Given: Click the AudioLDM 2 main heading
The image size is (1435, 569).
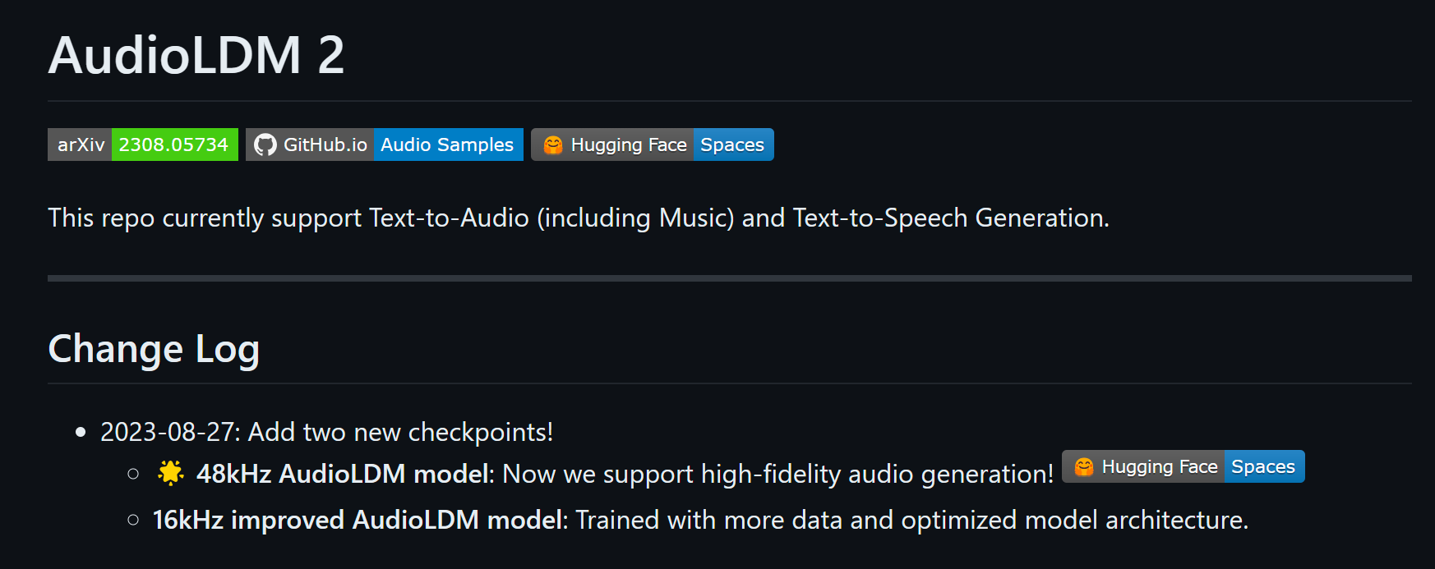Looking at the screenshot, I should (196, 55).
